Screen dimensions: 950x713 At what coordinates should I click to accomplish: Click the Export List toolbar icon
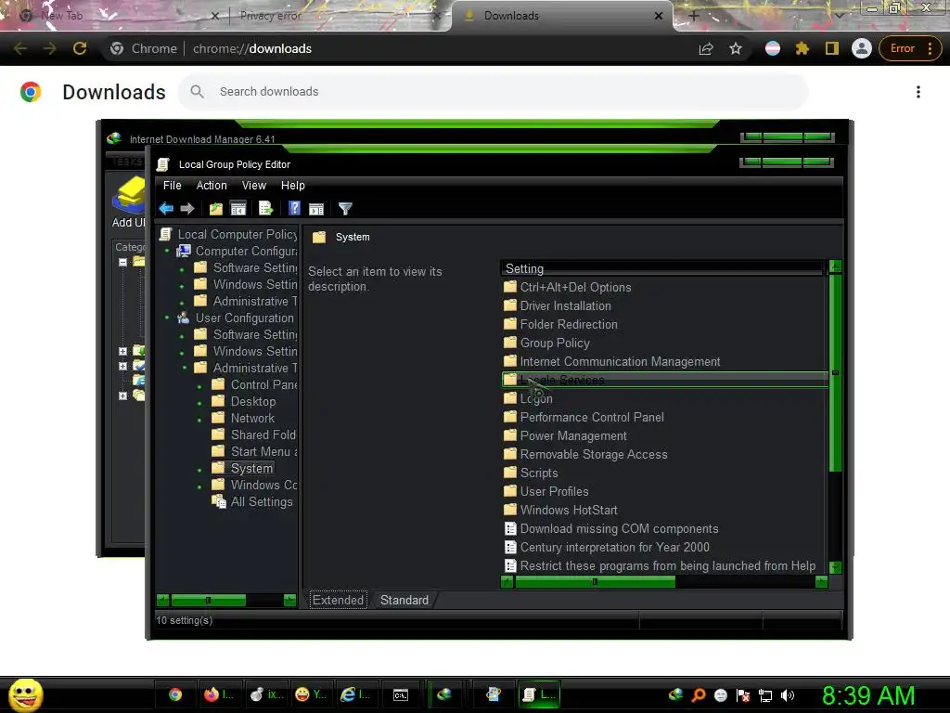[x=266, y=209]
